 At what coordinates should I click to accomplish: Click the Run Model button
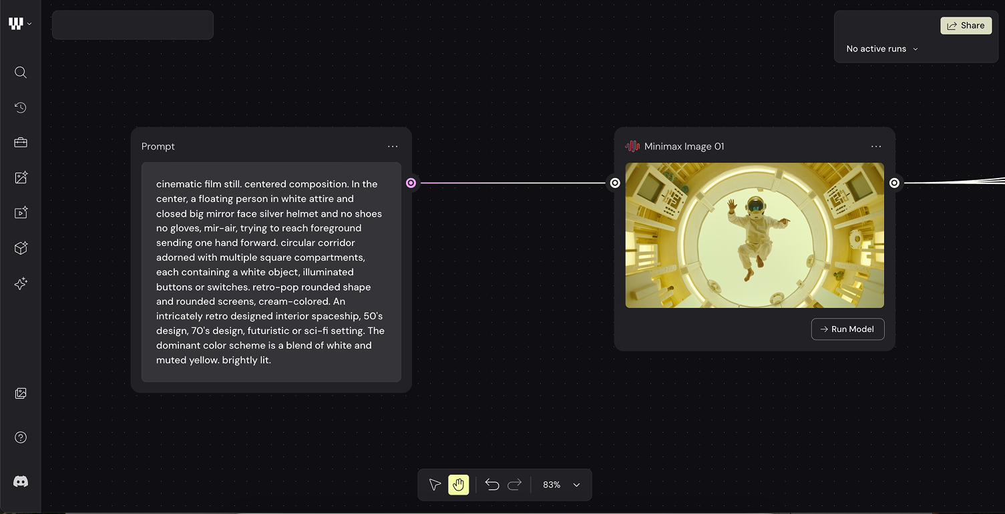click(x=848, y=329)
